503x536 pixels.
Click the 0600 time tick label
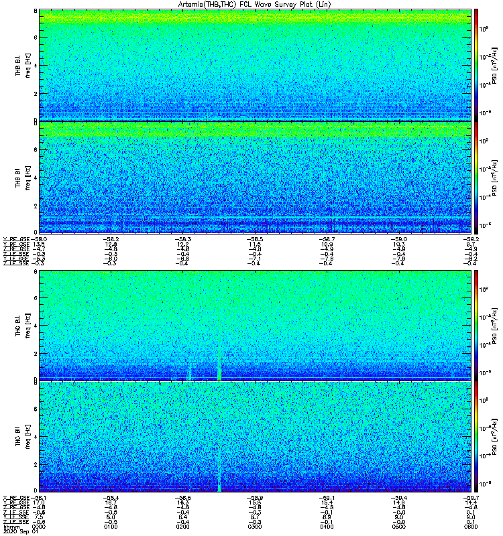(471, 527)
